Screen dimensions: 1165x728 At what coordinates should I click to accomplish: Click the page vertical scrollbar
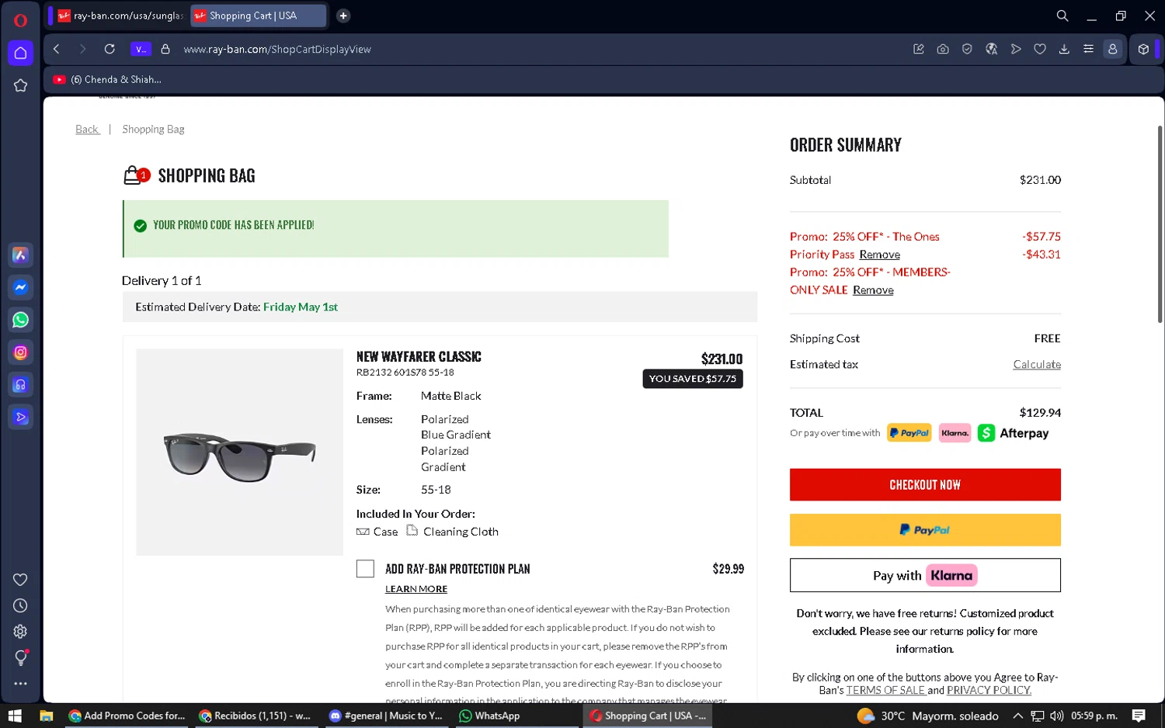pos(1160,224)
